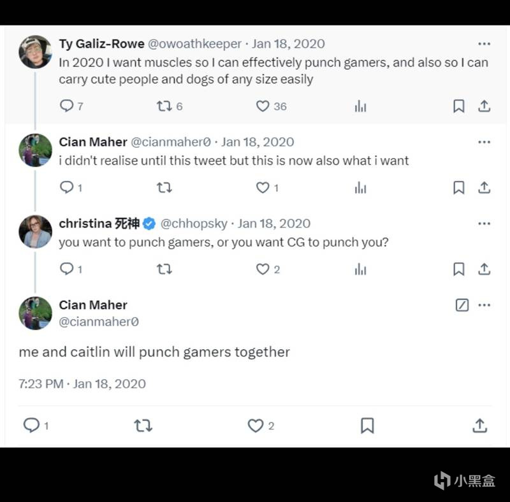510x502 pixels.
Task: Reply to christina's tweet about CG
Action: pyautogui.click(x=67, y=269)
